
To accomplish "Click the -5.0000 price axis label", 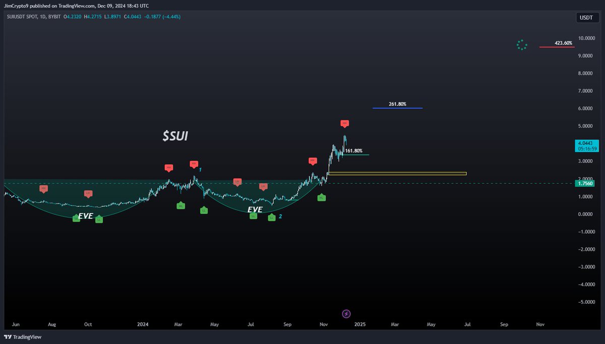I will pyautogui.click(x=587, y=302).
